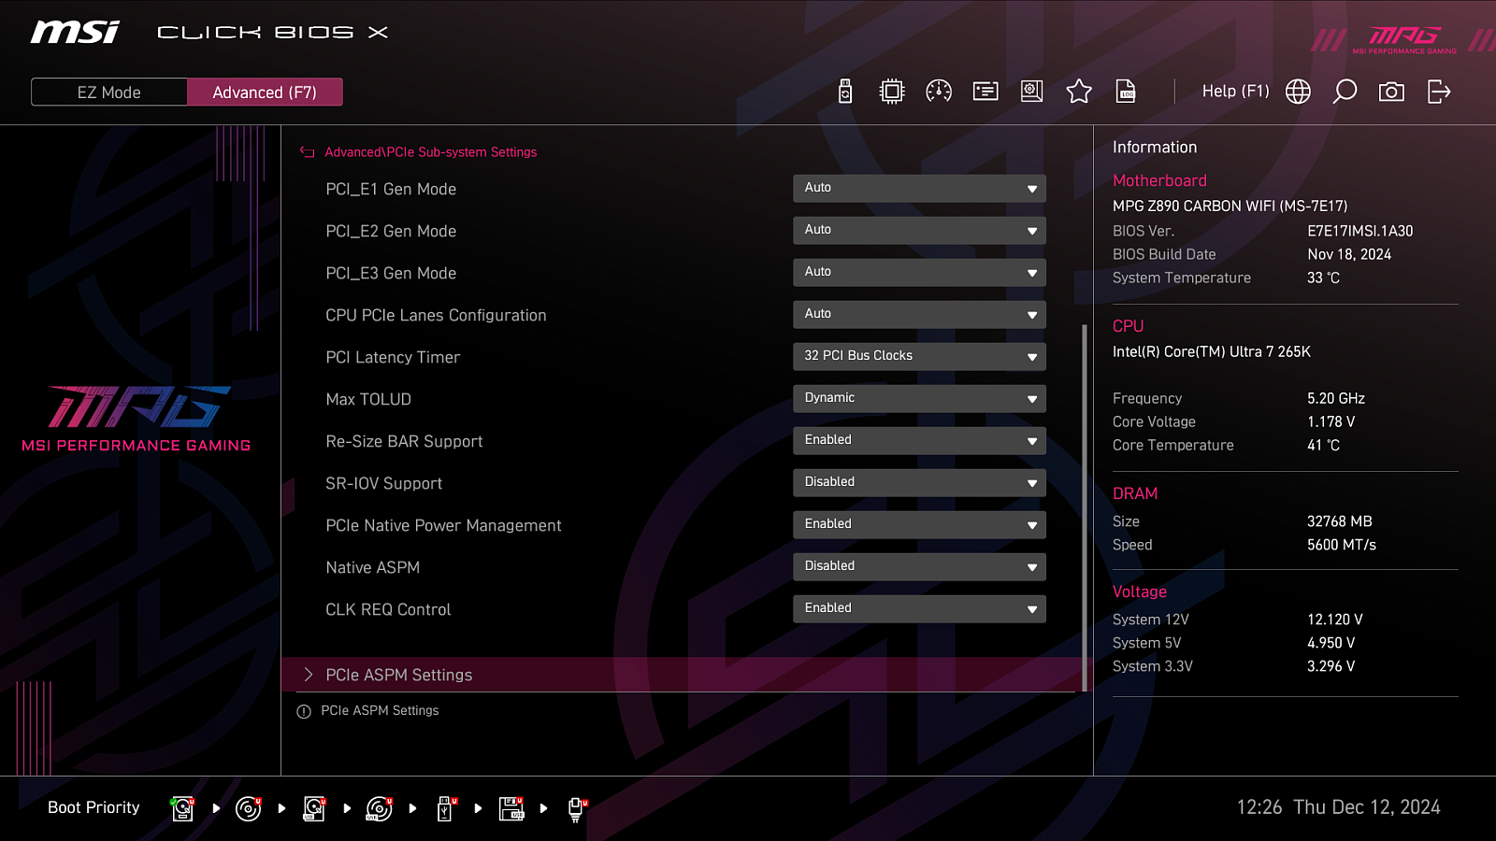Screen dimensions: 1496x841
Task: Click the Voltage heading in Information
Action: click(1139, 592)
